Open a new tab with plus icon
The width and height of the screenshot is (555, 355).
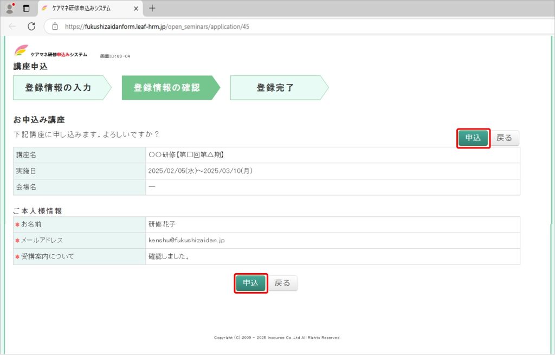pos(152,8)
